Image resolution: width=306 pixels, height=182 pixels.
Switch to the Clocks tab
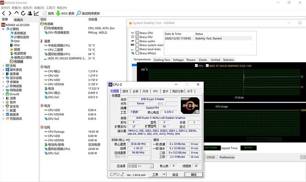coord(203,60)
